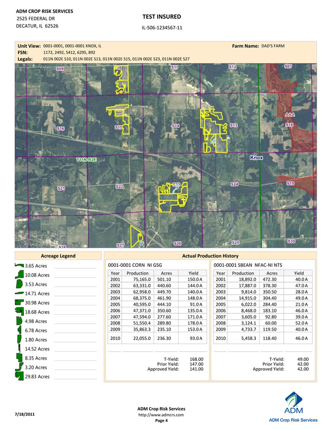
Task: Select the 3.65 Acres field shape icon
Action: pyautogui.click(x=18, y=265)
